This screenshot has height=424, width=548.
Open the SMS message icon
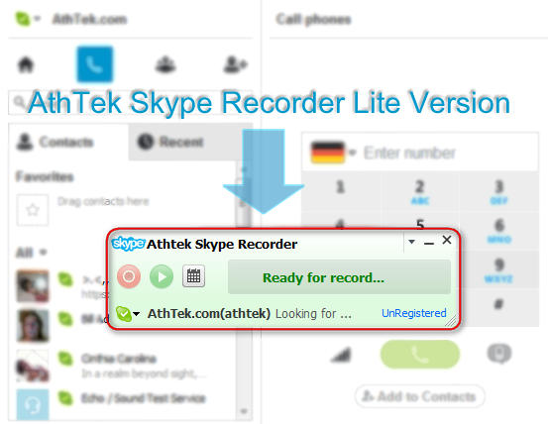499,354
